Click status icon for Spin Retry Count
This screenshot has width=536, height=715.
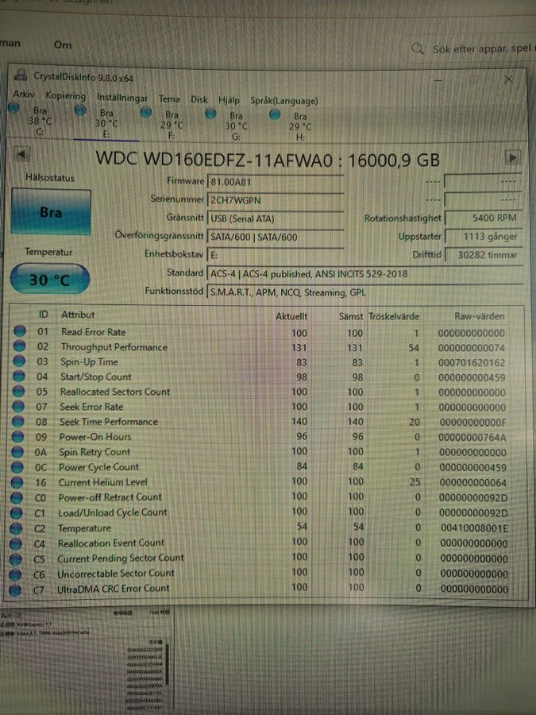click(x=17, y=452)
